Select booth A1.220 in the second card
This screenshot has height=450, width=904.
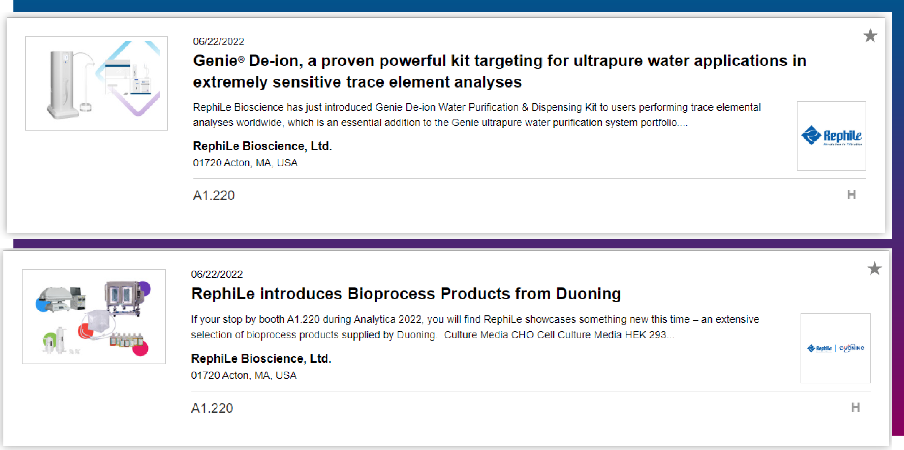212,408
